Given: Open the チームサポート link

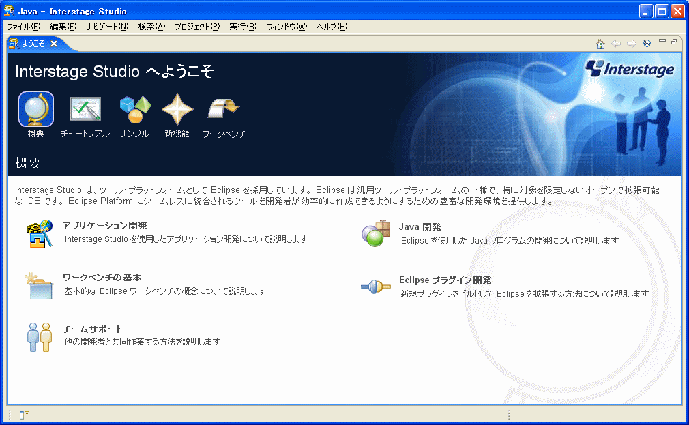Looking at the screenshot, I should [92, 329].
